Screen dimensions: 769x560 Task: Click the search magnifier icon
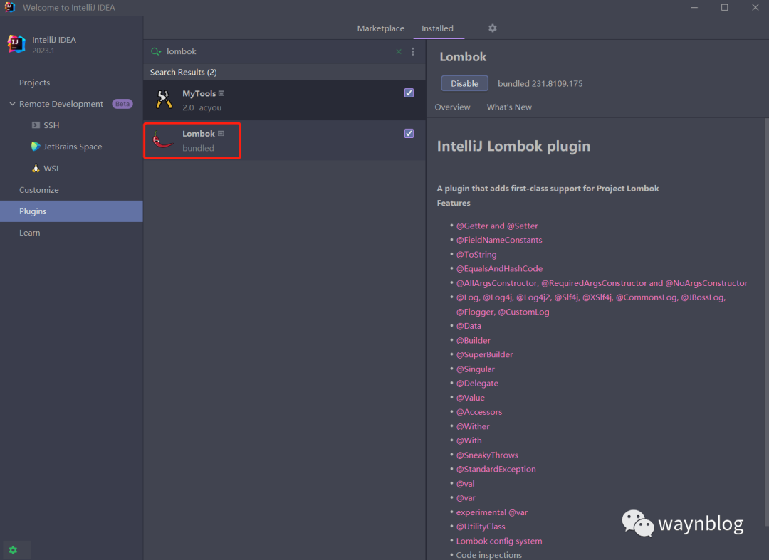[x=156, y=51]
